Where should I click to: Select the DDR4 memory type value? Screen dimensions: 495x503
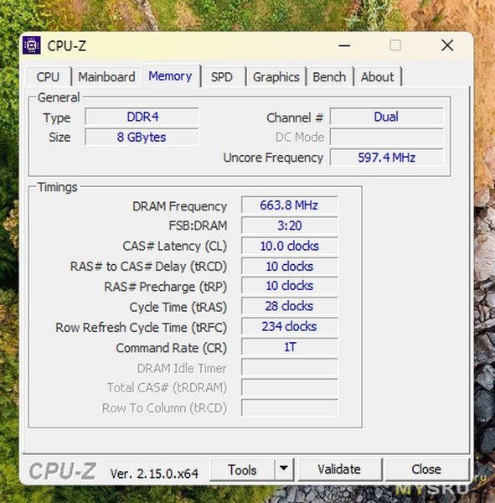pyautogui.click(x=142, y=117)
